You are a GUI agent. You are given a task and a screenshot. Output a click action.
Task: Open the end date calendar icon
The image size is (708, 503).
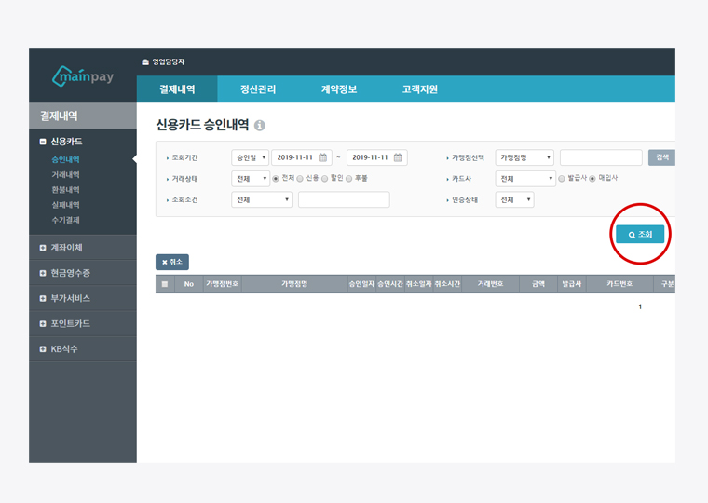(x=399, y=157)
